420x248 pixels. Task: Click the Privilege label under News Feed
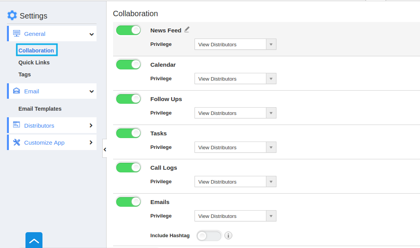click(161, 44)
